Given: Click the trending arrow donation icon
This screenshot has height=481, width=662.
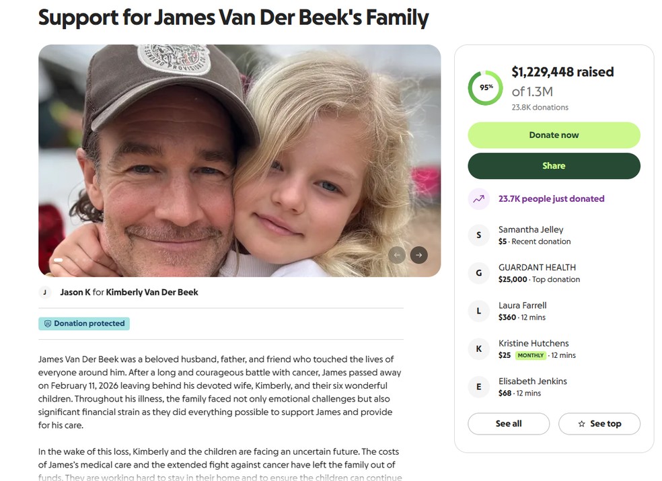Looking at the screenshot, I should click(x=478, y=199).
